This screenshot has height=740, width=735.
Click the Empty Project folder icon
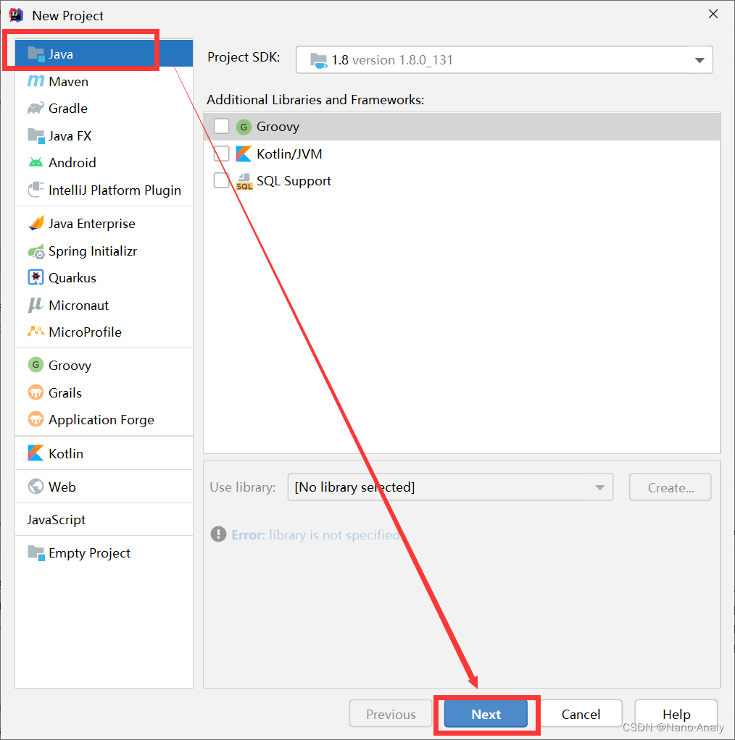tap(36, 552)
